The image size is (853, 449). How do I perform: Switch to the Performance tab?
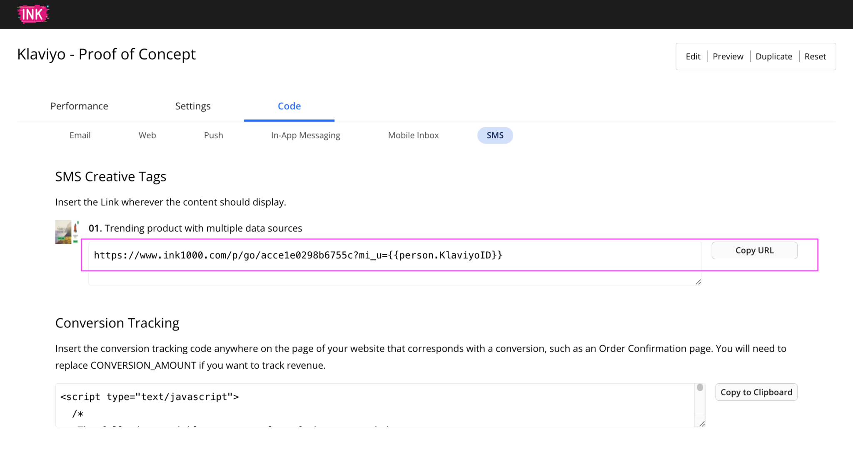(x=79, y=106)
